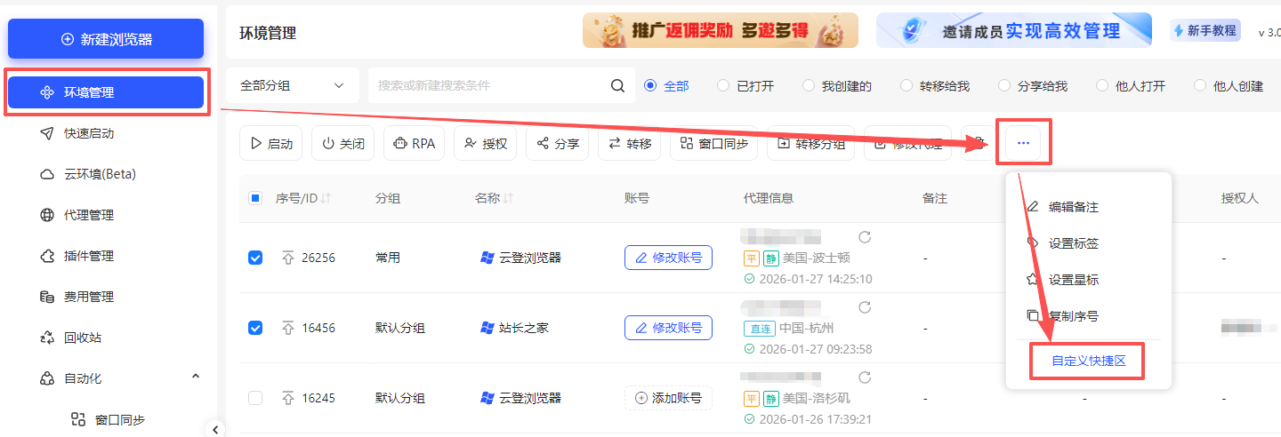The image size is (1281, 437).
Task: Click the 直连 tag in row 16456
Action: pos(759,328)
